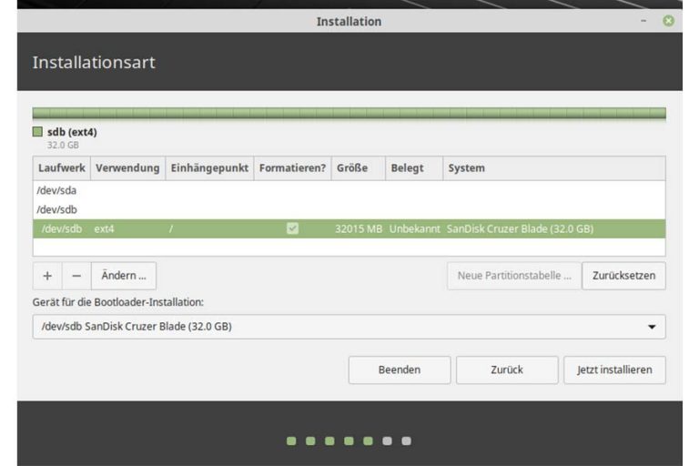Click the green partition usage bar
The image size is (699, 466).
349,114
